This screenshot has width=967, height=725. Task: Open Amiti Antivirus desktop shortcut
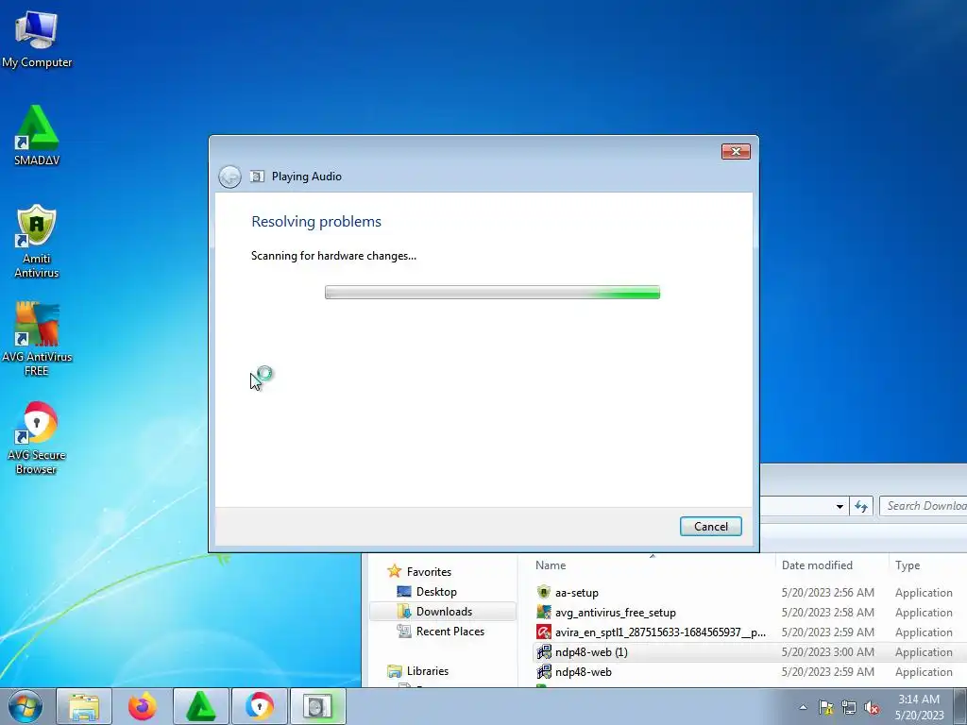pos(37,241)
